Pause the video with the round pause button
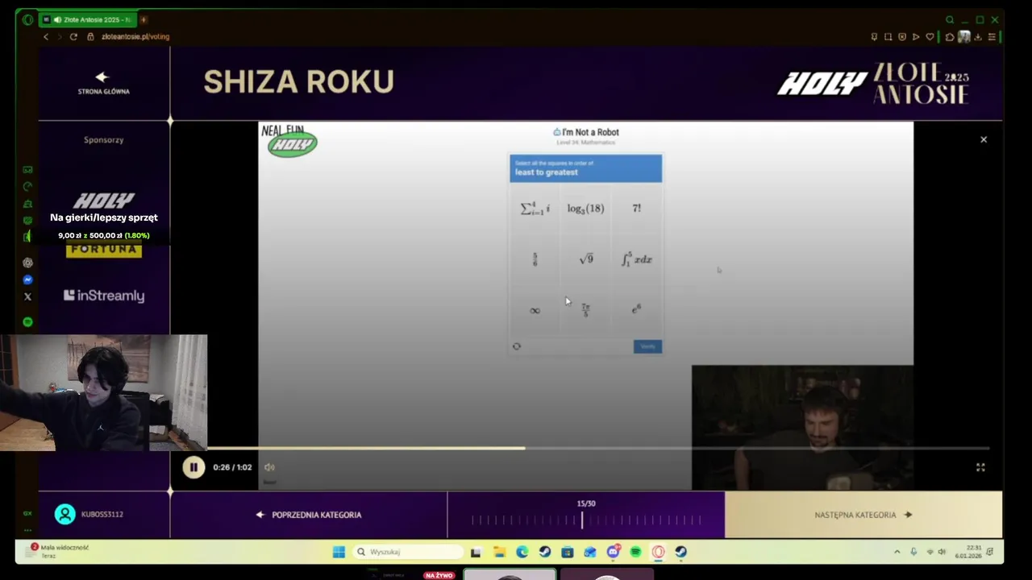 193,467
